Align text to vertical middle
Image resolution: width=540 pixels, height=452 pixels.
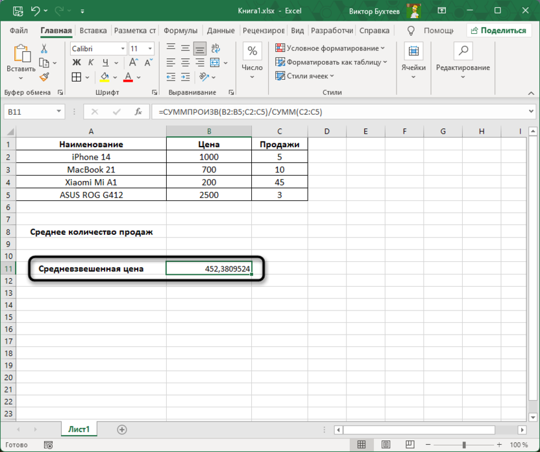click(185, 48)
